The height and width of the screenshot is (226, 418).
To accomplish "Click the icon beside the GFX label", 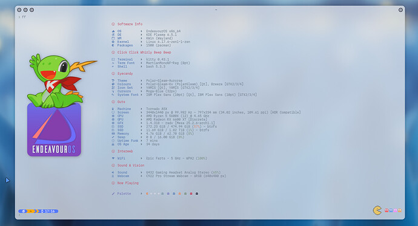I will click(x=113, y=123).
